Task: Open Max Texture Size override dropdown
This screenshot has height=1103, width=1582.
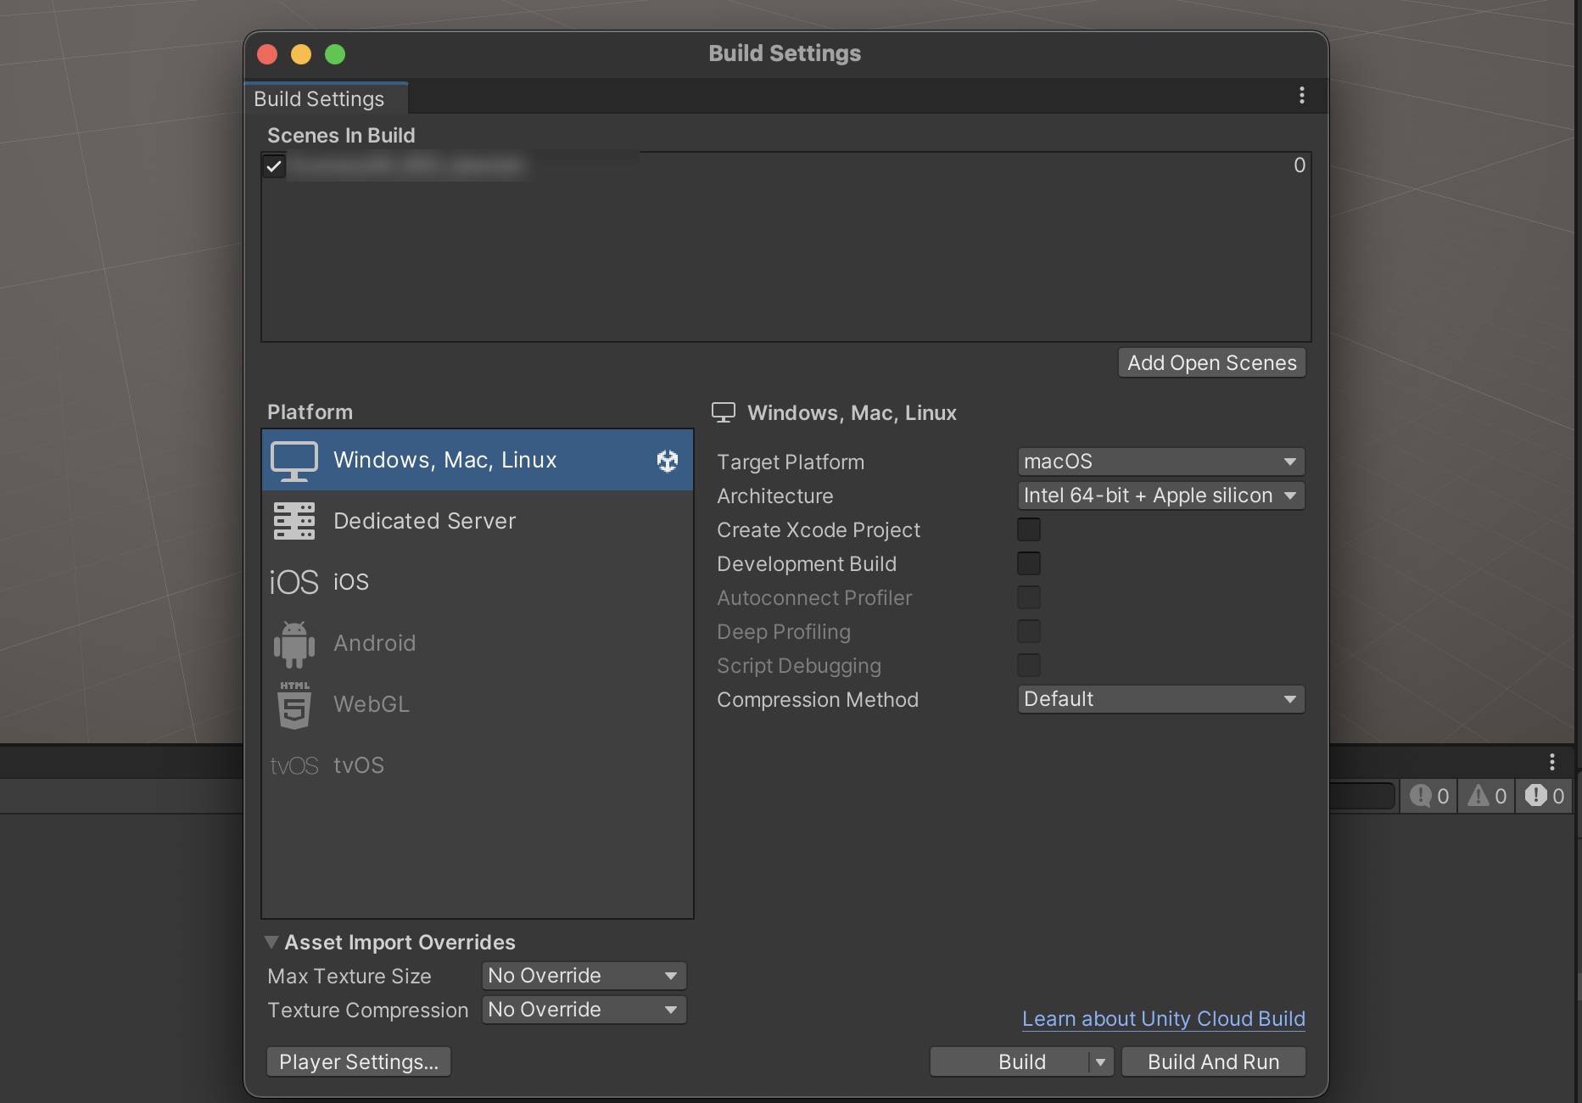Action: click(x=584, y=976)
